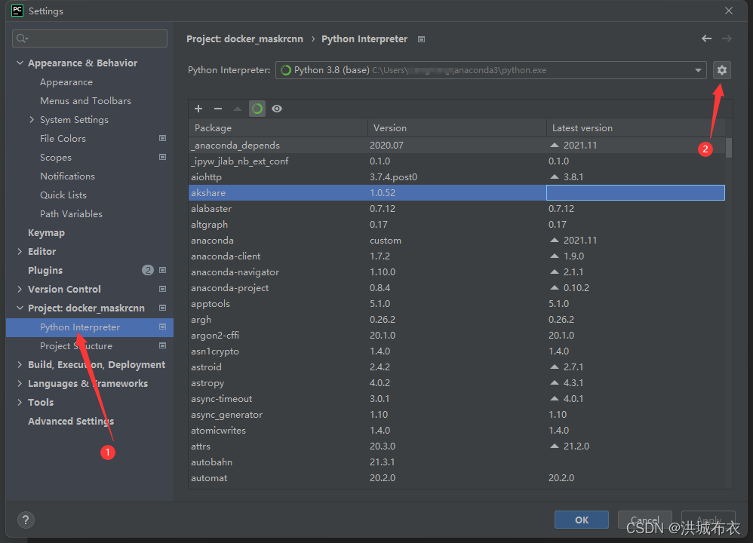Viewport: 753px width, 543px height.
Task: Select Appearance in the settings tree
Action: 66,82
